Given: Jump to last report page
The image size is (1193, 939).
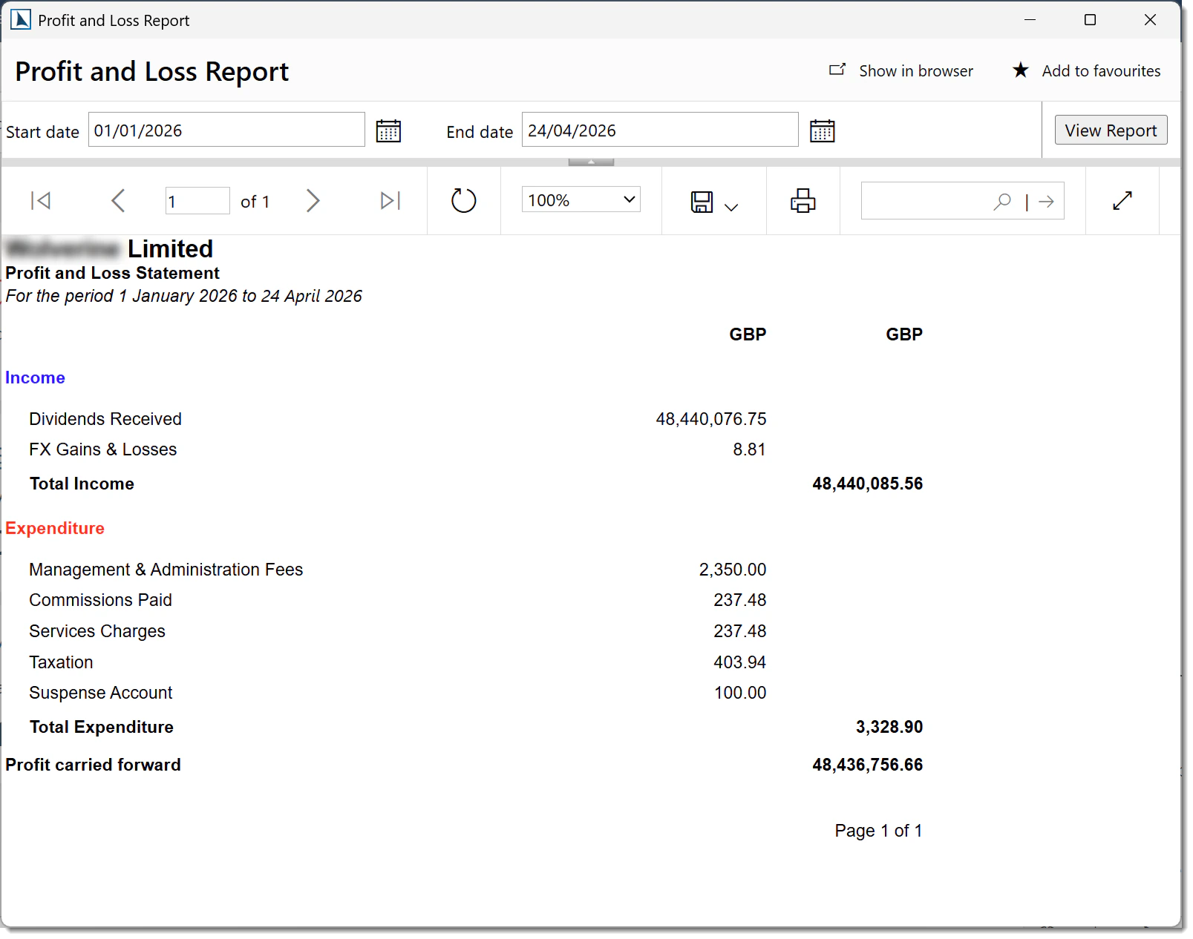Looking at the screenshot, I should tap(390, 201).
